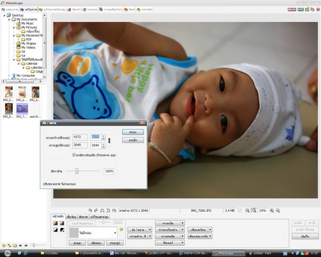This screenshot has width=321, height=257.
Task: Click the vertical flip icon below the photo
Action: click(108, 210)
